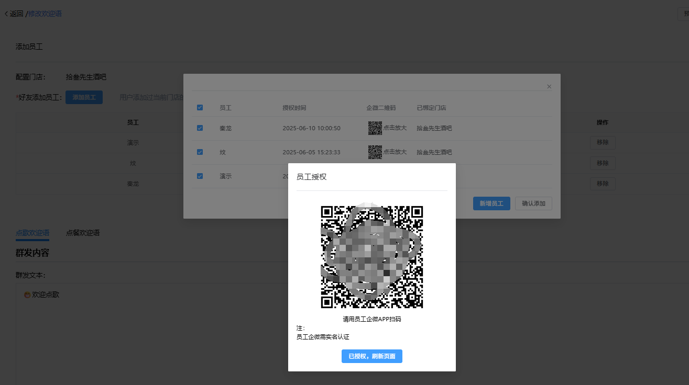Click the timestamp 2025-06-05 15:23:33
Viewport: 689px width, 385px height.
tap(311, 152)
